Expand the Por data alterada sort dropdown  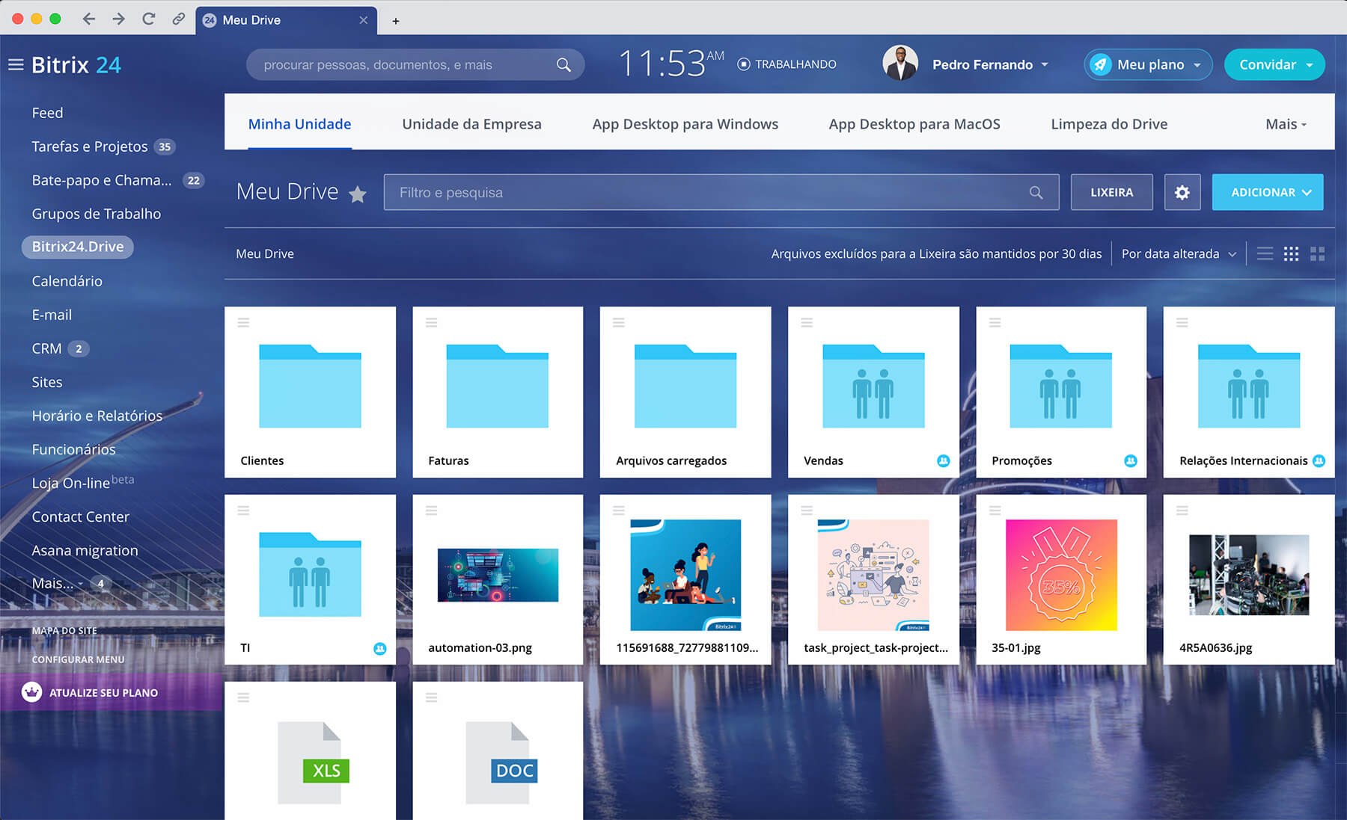click(x=1178, y=254)
